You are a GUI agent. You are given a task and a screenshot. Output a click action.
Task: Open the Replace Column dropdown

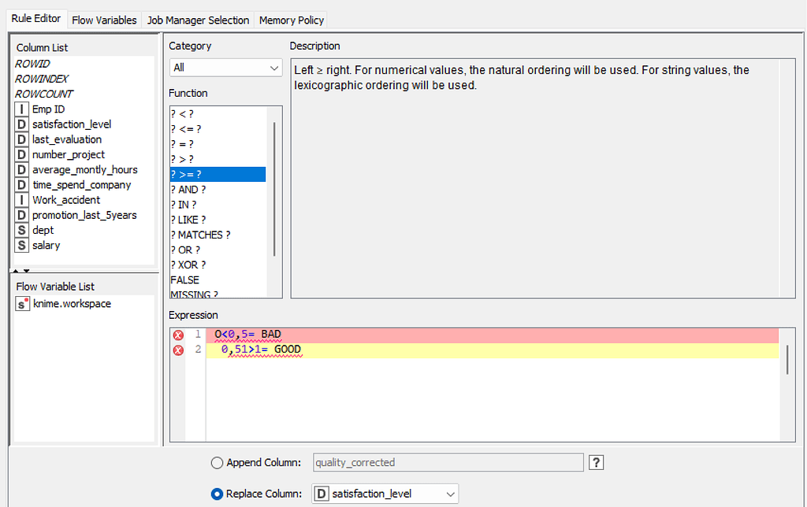(449, 494)
